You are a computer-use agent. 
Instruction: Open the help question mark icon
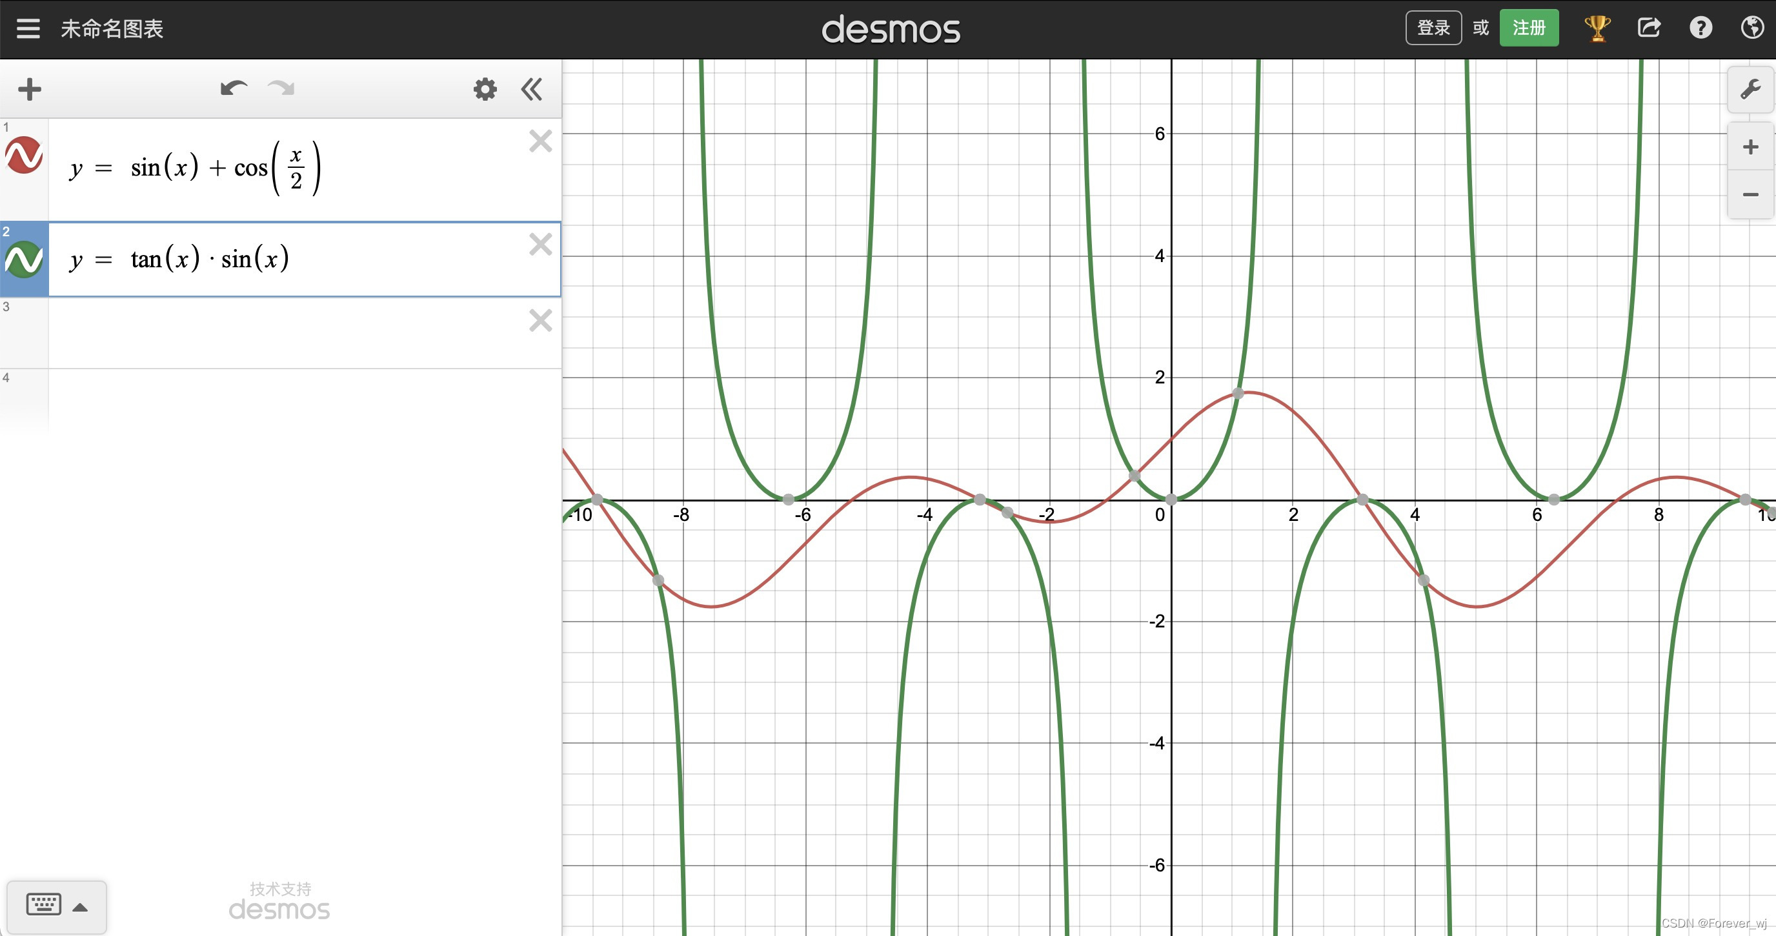coord(1700,28)
